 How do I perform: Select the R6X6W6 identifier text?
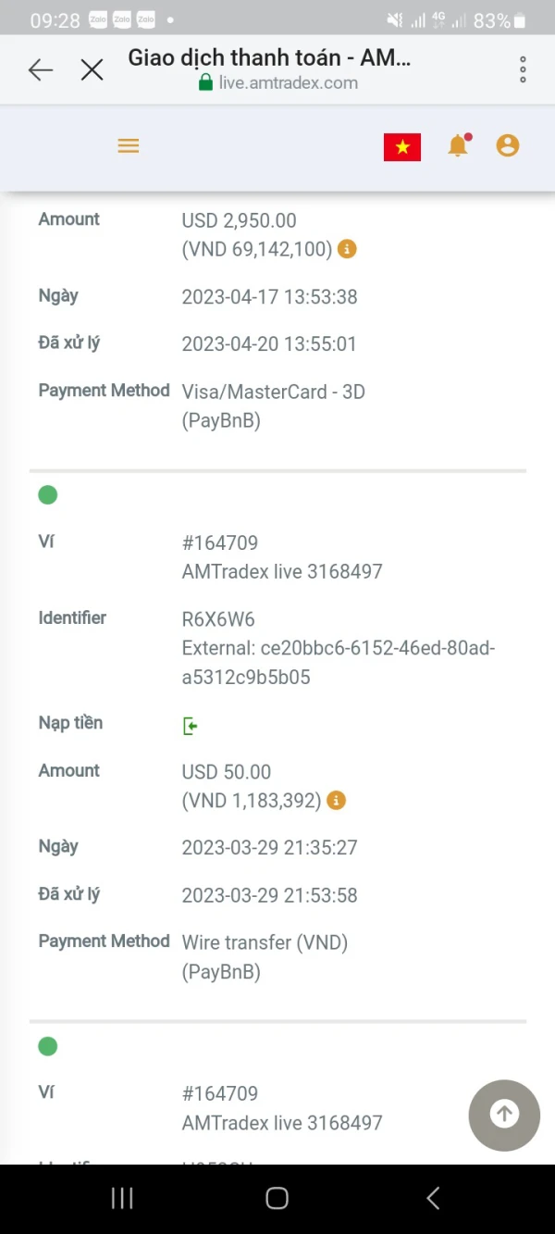(218, 619)
